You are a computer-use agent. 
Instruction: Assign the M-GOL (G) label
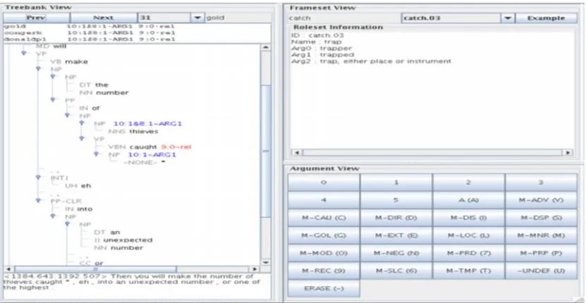[x=324, y=235]
